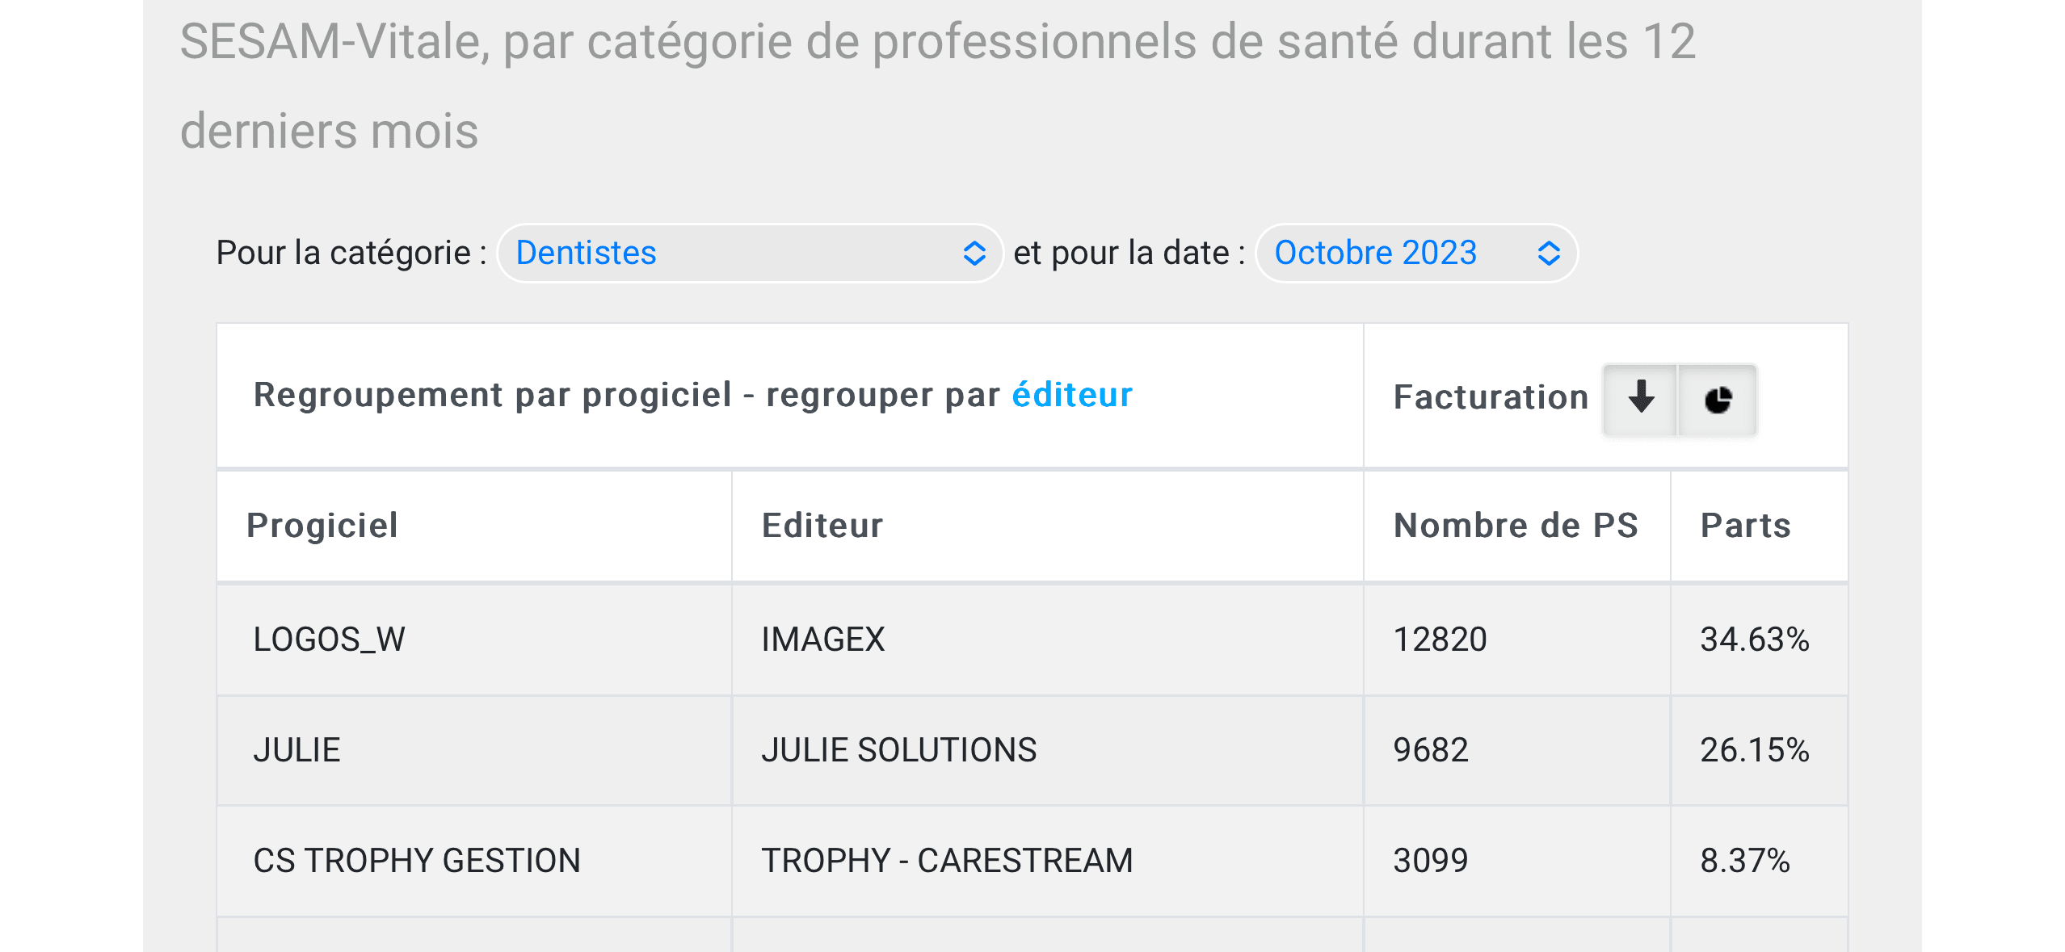Click the Parts column header
The width and height of the screenshot is (2065, 952).
coord(1746,526)
